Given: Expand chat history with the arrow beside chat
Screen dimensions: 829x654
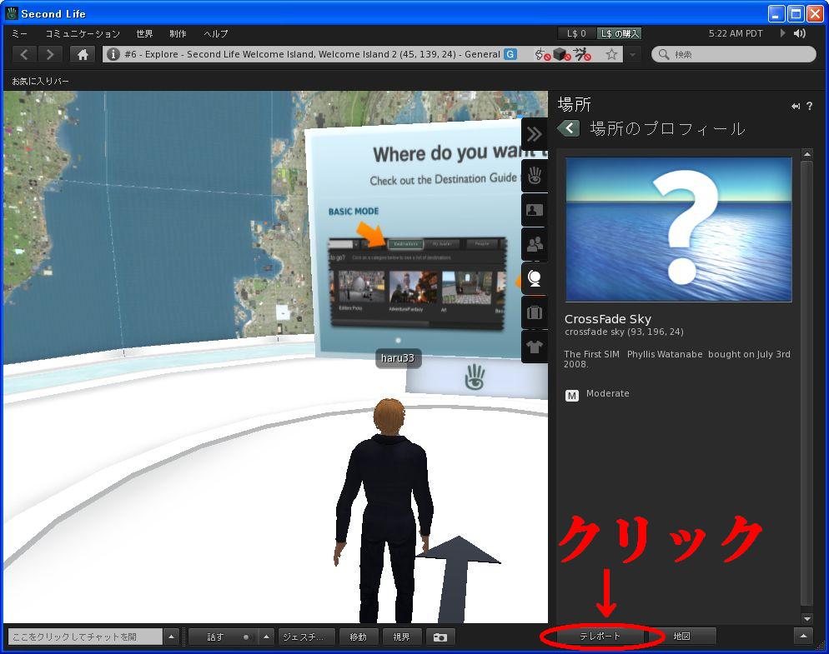Looking at the screenshot, I should pos(171,637).
